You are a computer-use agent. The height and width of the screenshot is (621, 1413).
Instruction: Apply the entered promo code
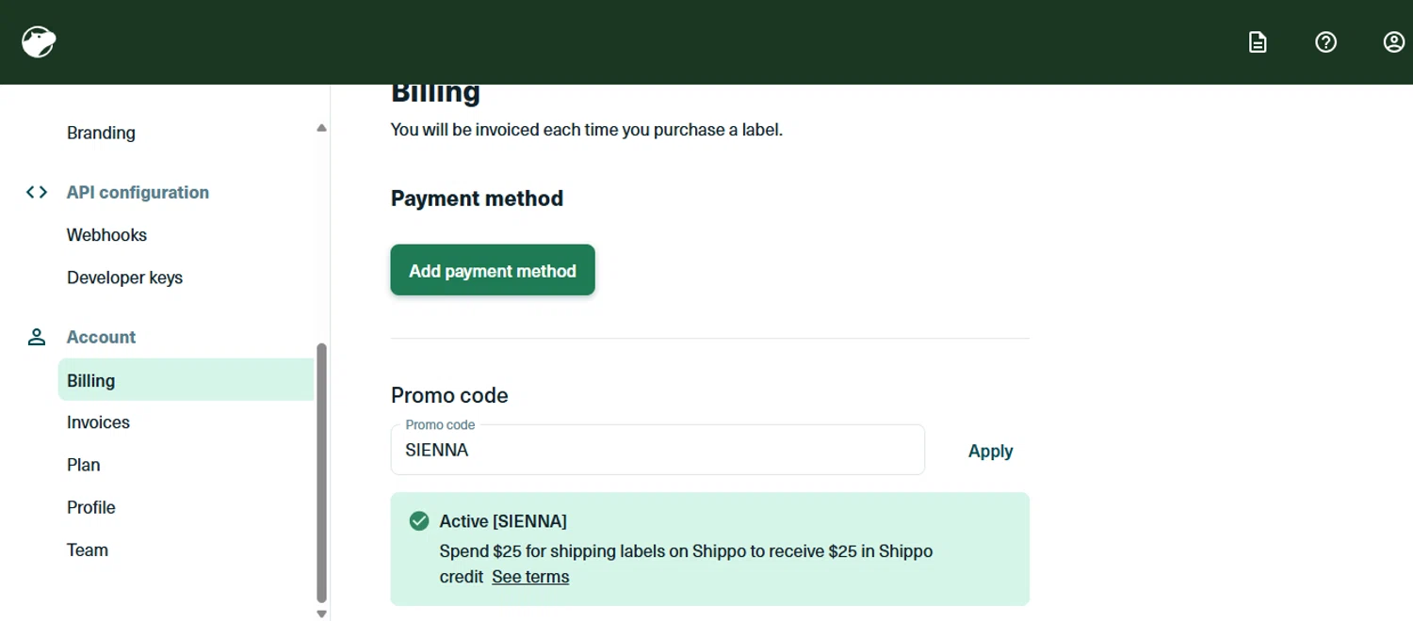[990, 451]
